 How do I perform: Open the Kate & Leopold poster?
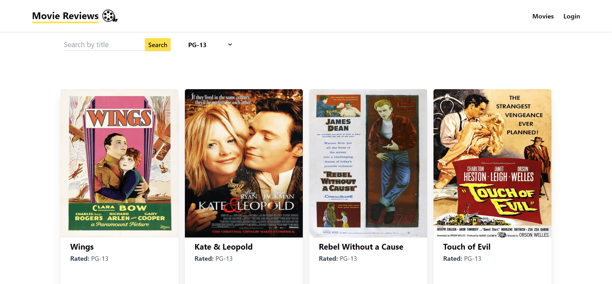pyautogui.click(x=244, y=163)
